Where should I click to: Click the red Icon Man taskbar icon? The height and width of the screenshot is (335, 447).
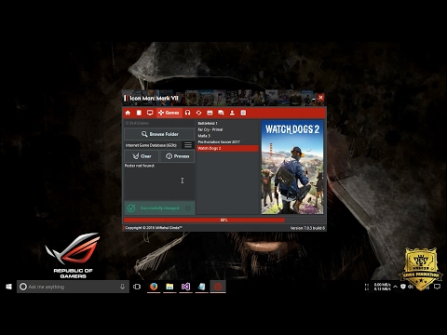tap(218, 287)
